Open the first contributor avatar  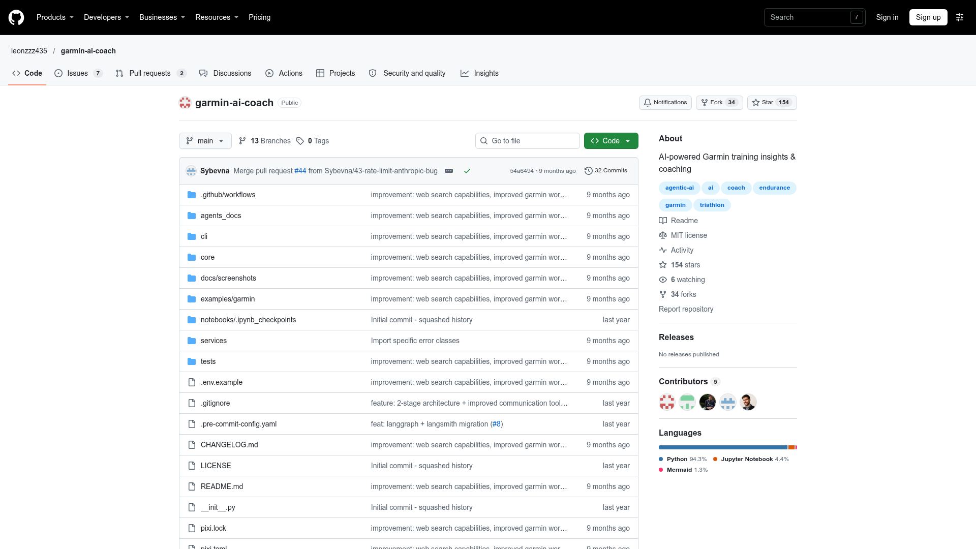click(667, 402)
